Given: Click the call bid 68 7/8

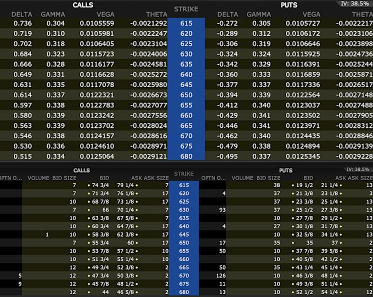Looking at the screenshot, I should [100, 201].
